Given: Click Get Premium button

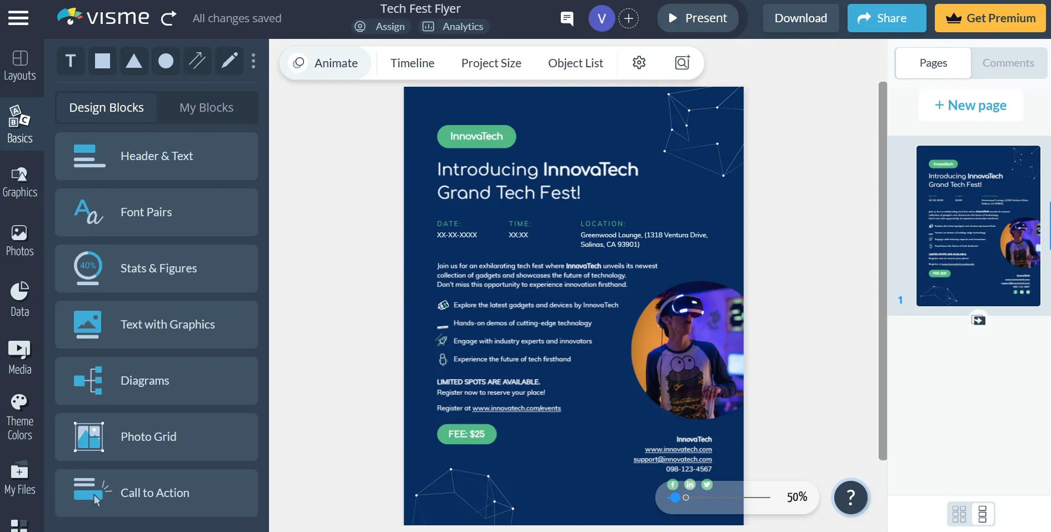Looking at the screenshot, I should (x=990, y=18).
